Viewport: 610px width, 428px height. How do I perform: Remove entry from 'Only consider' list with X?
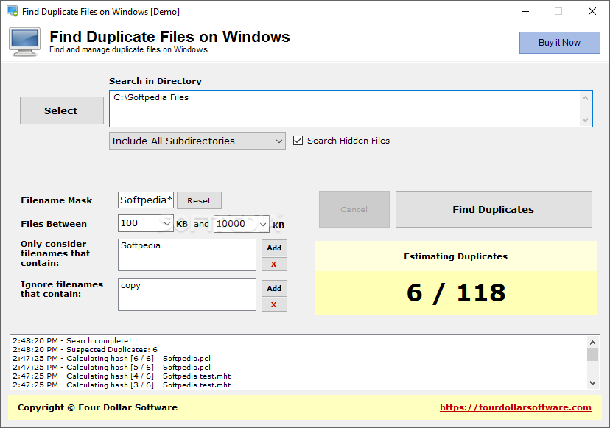[274, 264]
